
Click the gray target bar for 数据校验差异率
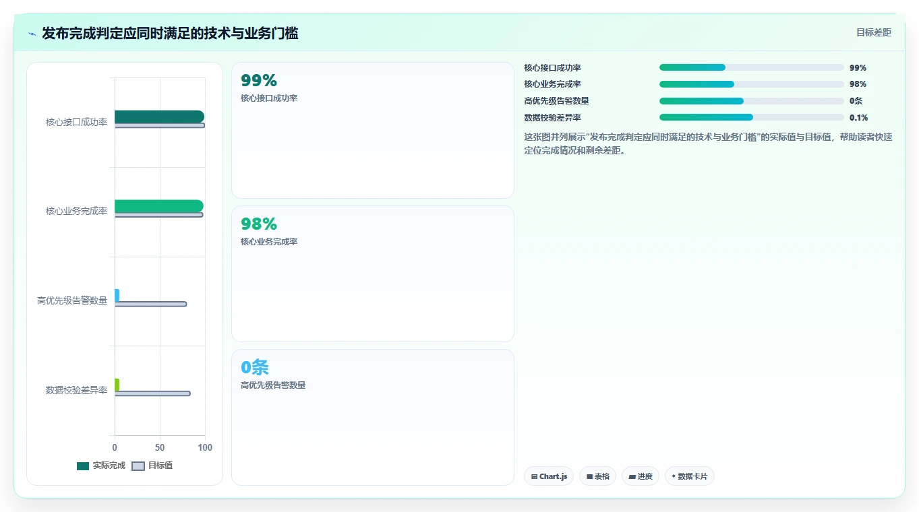pyautogui.click(x=152, y=393)
